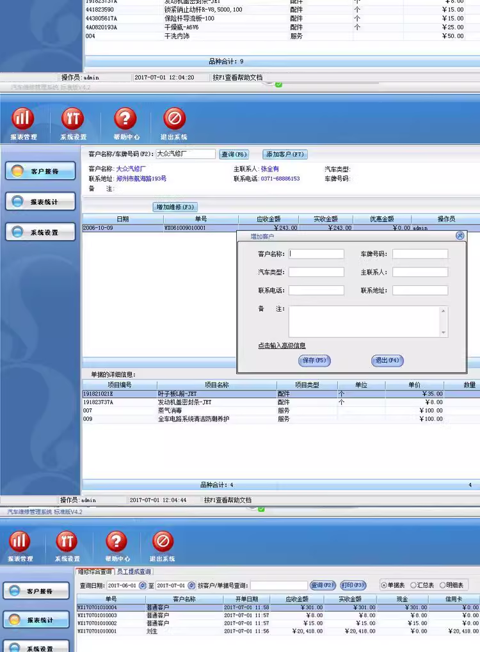Select order row WX170701010004
The width and height of the screenshot is (480, 652).
[x=278, y=607]
